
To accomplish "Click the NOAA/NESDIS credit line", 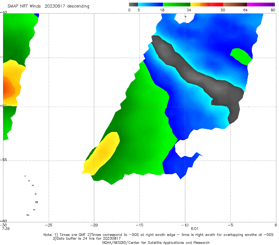I will pyautogui.click(x=156, y=243).
